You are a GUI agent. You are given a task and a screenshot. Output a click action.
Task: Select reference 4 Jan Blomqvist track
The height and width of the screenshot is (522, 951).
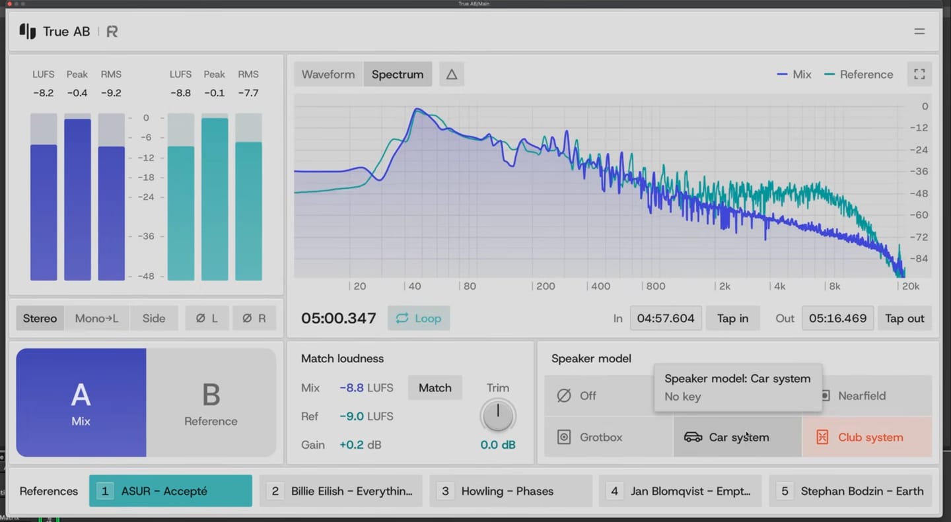tap(680, 491)
